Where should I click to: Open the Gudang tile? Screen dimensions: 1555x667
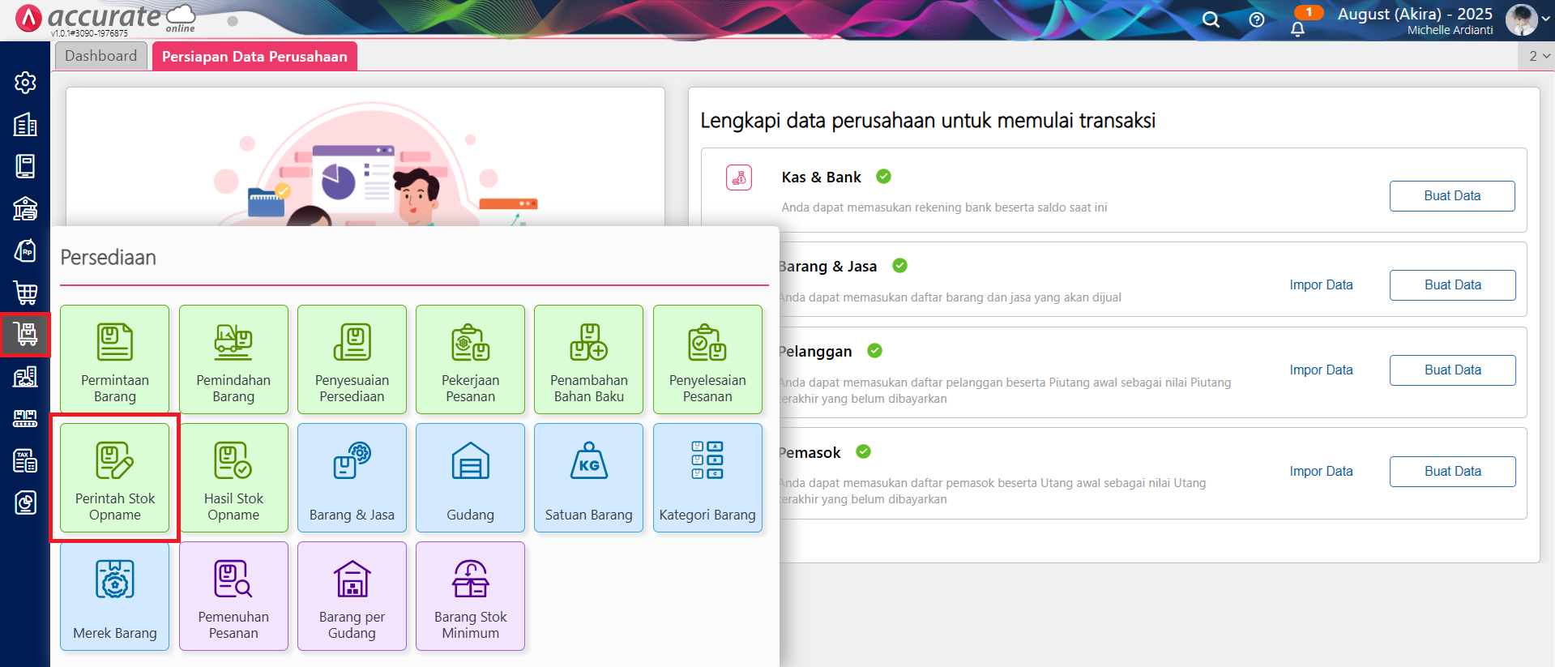pyautogui.click(x=470, y=477)
